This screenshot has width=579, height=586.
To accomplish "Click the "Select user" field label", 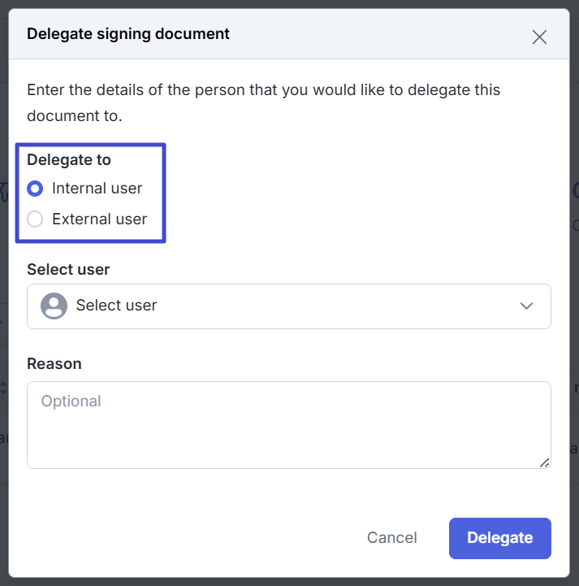I will [68, 269].
